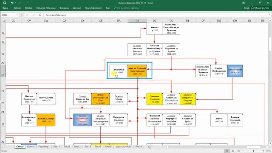Click the Insert Function fx icon
This screenshot has height=153, width=272.
[40, 15]
